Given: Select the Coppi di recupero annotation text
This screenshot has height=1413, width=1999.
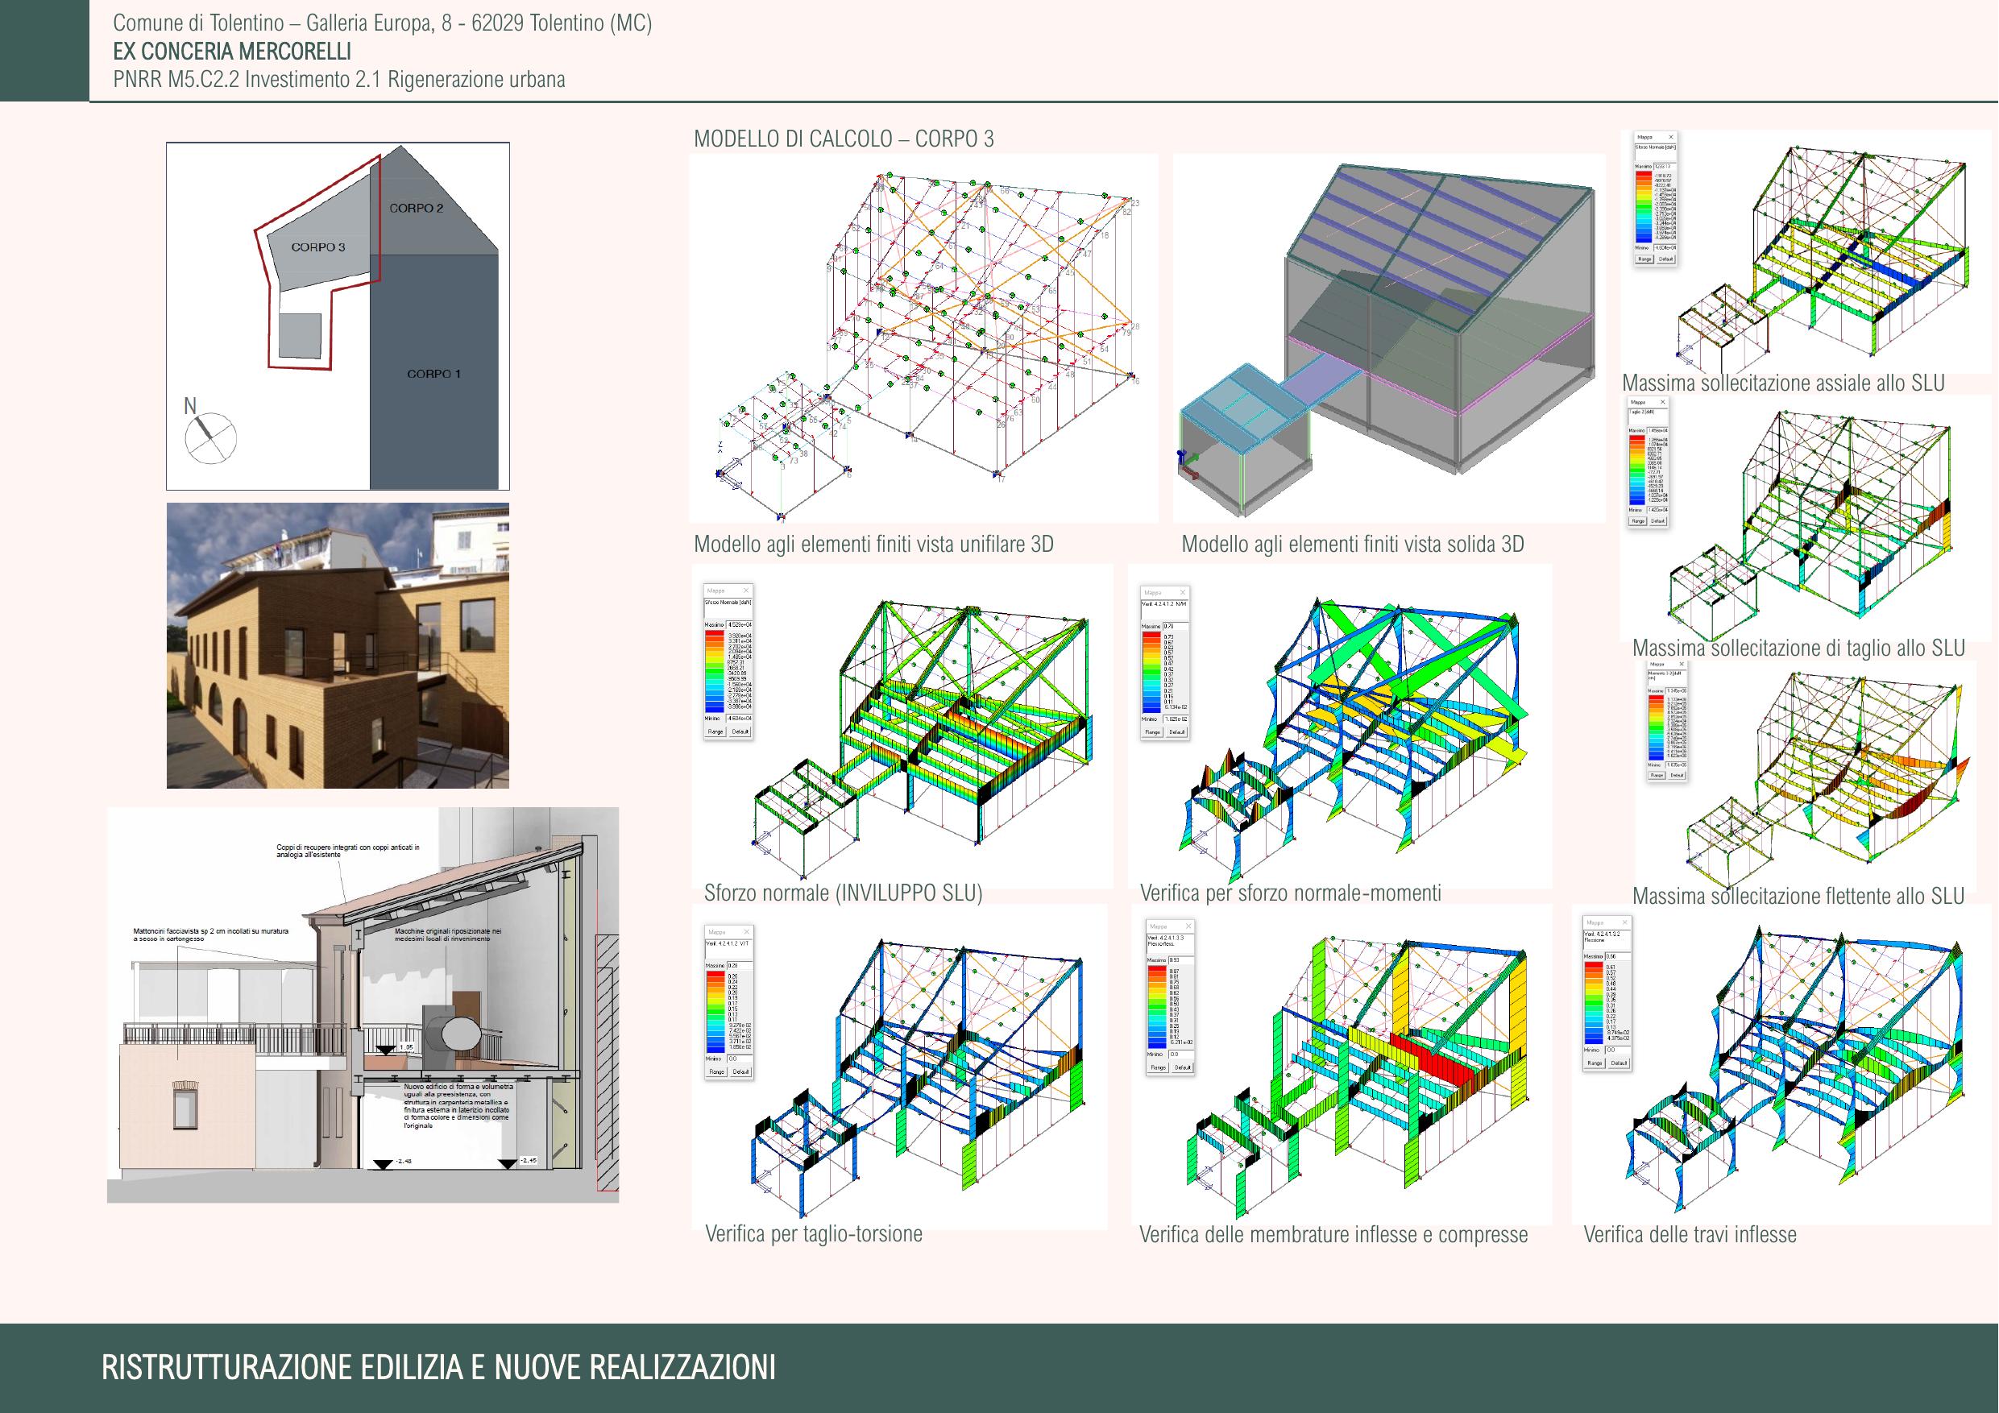Looking at the screenshot, I should [x=347, y=851].
